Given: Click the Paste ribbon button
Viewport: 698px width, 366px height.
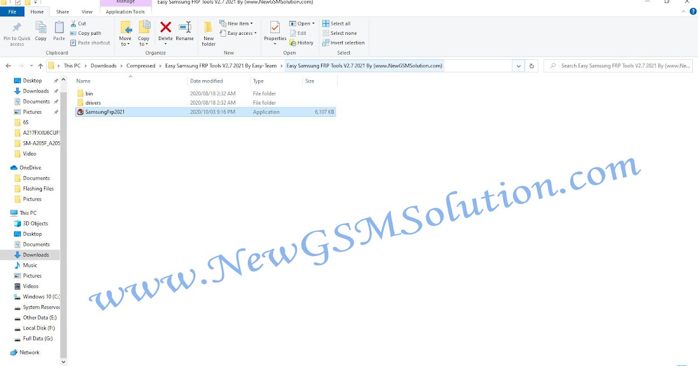Looking at the screenshot, I should 59,31.
